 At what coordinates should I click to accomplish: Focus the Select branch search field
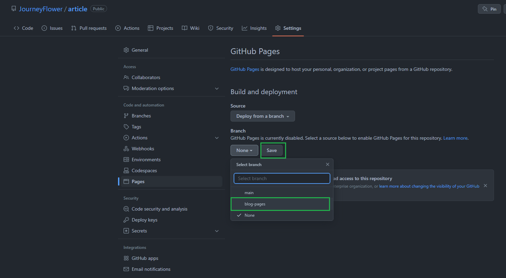click(x=282, y=178)
